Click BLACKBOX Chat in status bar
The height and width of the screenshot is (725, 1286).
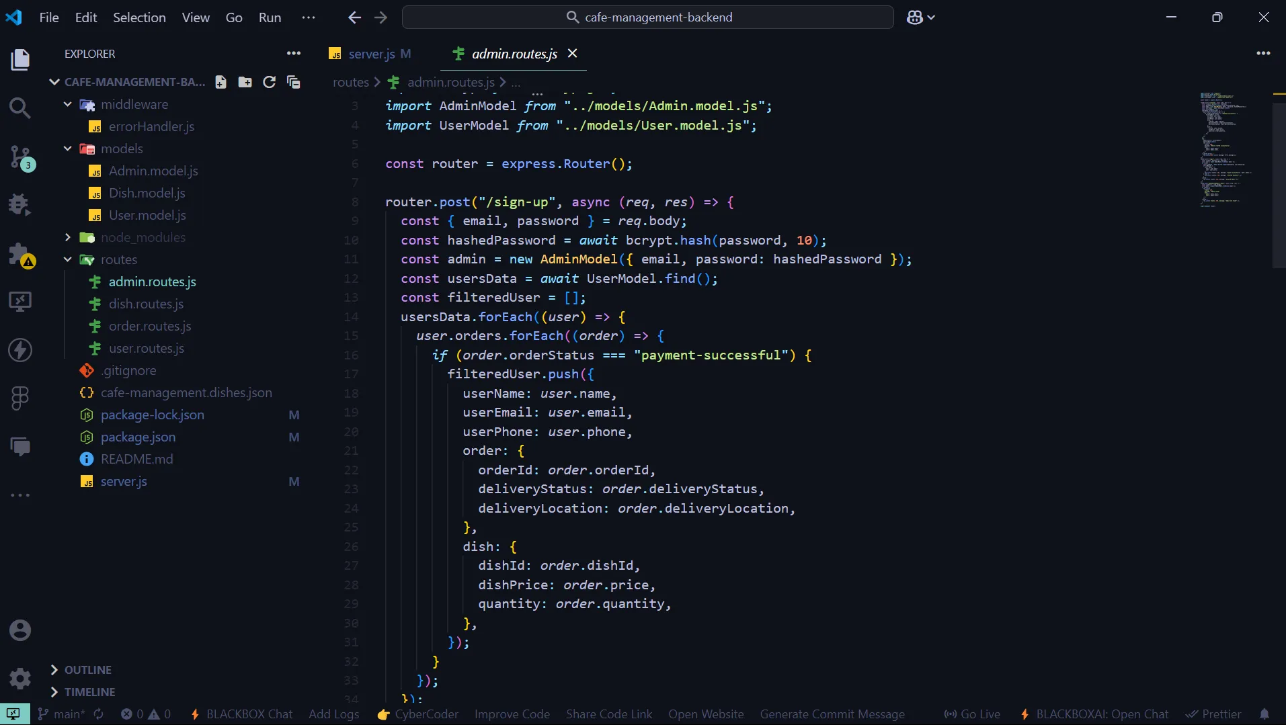[242, 714]
